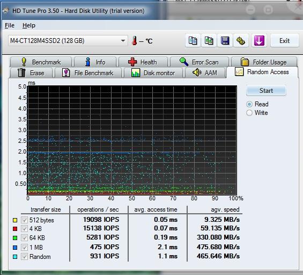Click the red 4 KB color swatch
This screenshot has height=275, width=303.
click(15, 229)
